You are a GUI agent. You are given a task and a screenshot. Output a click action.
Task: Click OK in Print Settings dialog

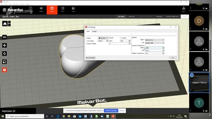(173, 58)
